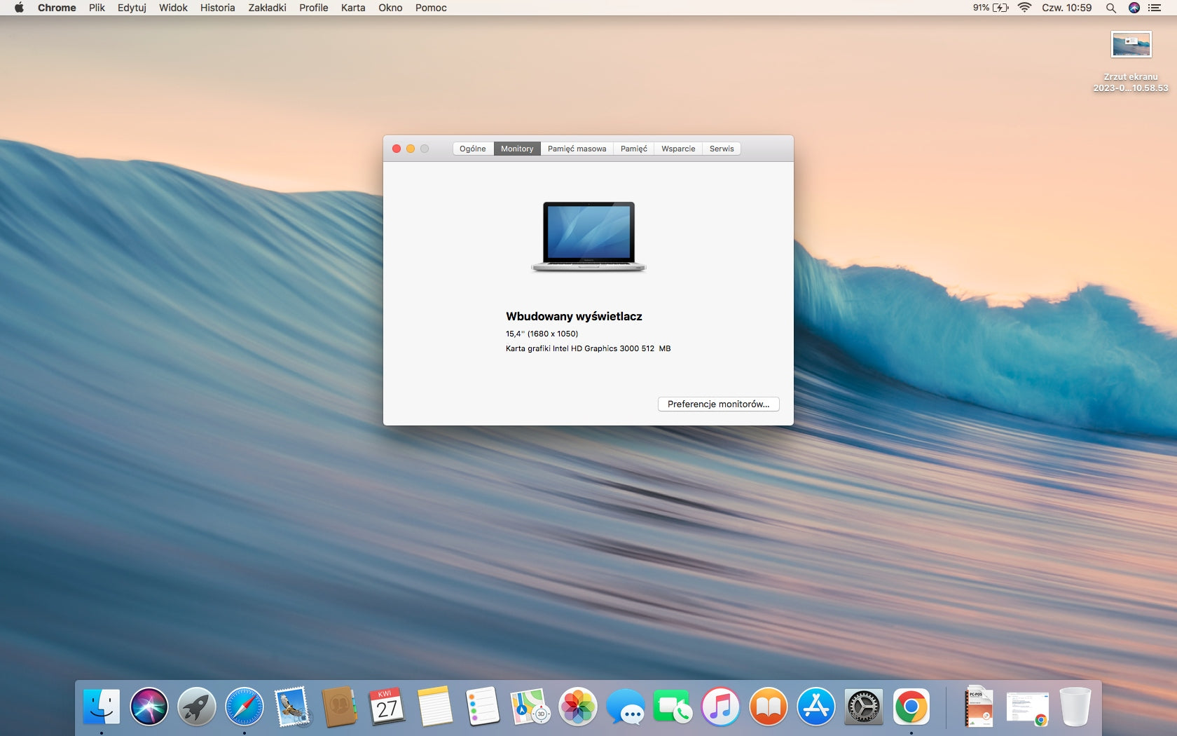Viewport: 1177px width, 736px height.
Task: Open the Serwis tab
Action: (722, 149)
